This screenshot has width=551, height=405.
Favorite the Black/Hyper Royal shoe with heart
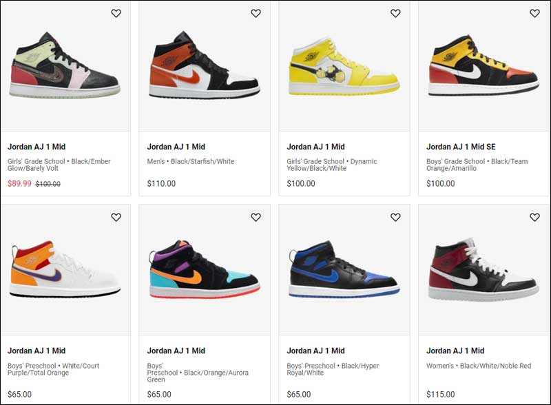(x=395, y=217)
